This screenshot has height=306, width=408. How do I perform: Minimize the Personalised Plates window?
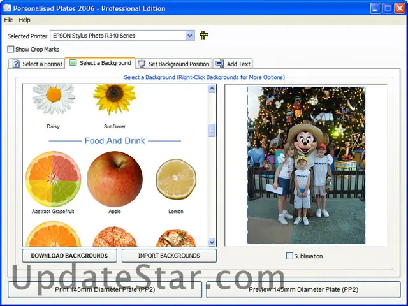pyautogui.click(x=375, y=8)
